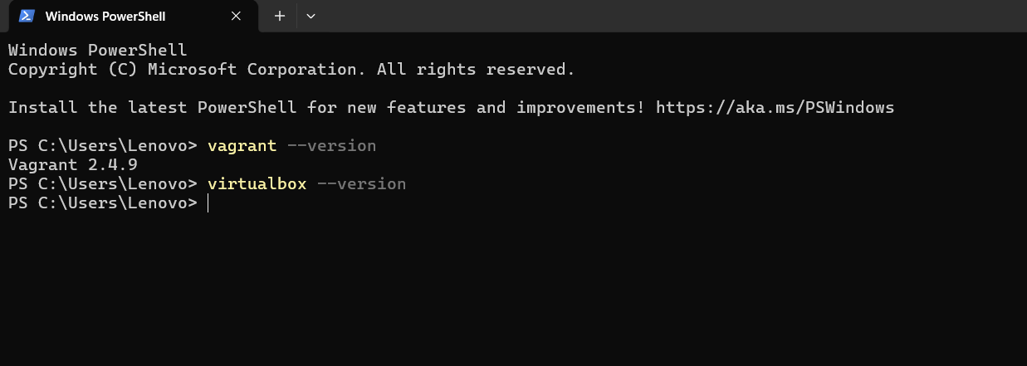Click '--version' after the vagrant command
Image resolution: width=1027 pixels, height=366 pixels.
[x=331, y=146]
